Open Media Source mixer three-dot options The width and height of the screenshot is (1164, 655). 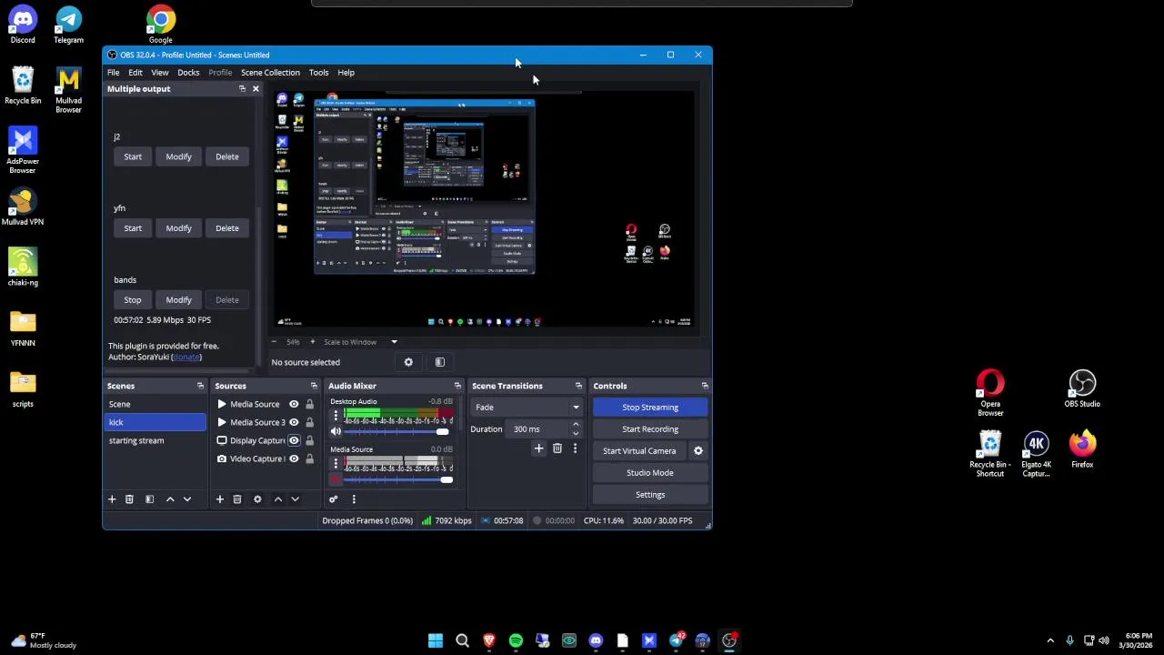tap(336, 463)
